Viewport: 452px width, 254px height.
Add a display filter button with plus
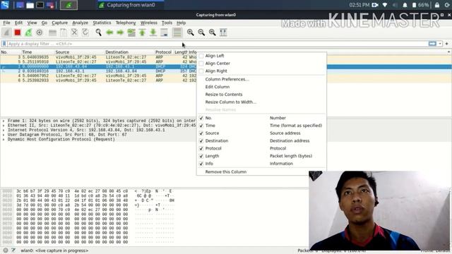(x=447, y=44)
